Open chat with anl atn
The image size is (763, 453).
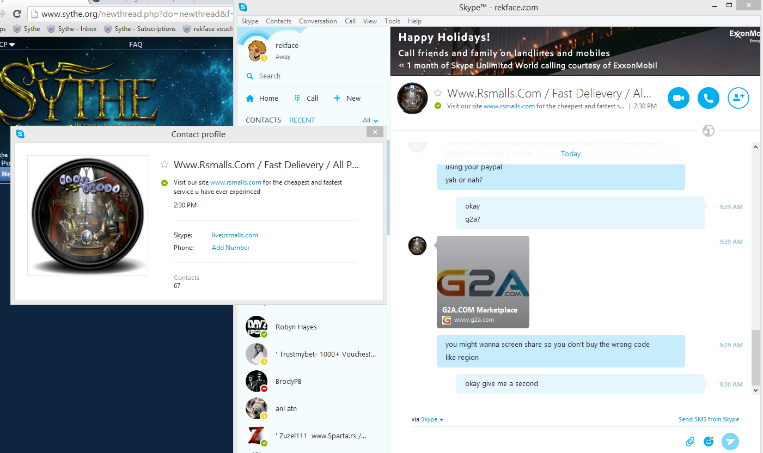click(x=313, y=408)
